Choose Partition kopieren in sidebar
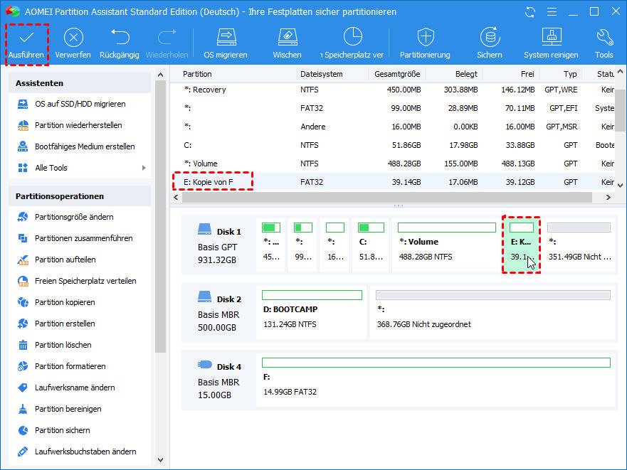The image size is (627, 470). pos(65,302)
